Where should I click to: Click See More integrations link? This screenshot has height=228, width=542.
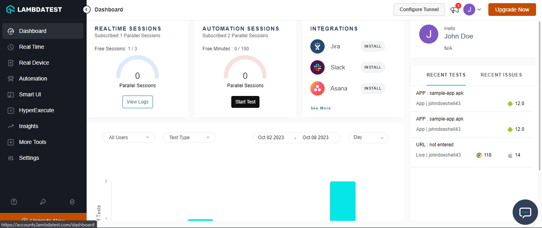[x=321, y=108]
